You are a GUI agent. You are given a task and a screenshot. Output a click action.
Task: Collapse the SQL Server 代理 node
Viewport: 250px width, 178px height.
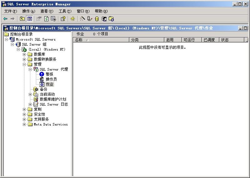pyautogui.click(x=30, y=69)
